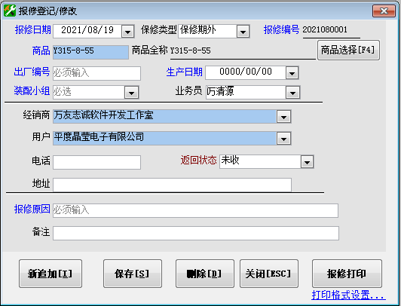Click the 关闭[ESC] button
The width and height of the screenshot is (401, 306).
[269, 274]
